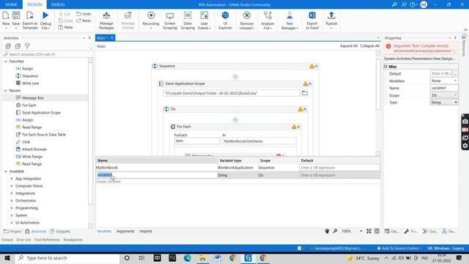Click the zoom magnifier icon in designer
Viewport: 469px width, 264px height.
(335, 231)
